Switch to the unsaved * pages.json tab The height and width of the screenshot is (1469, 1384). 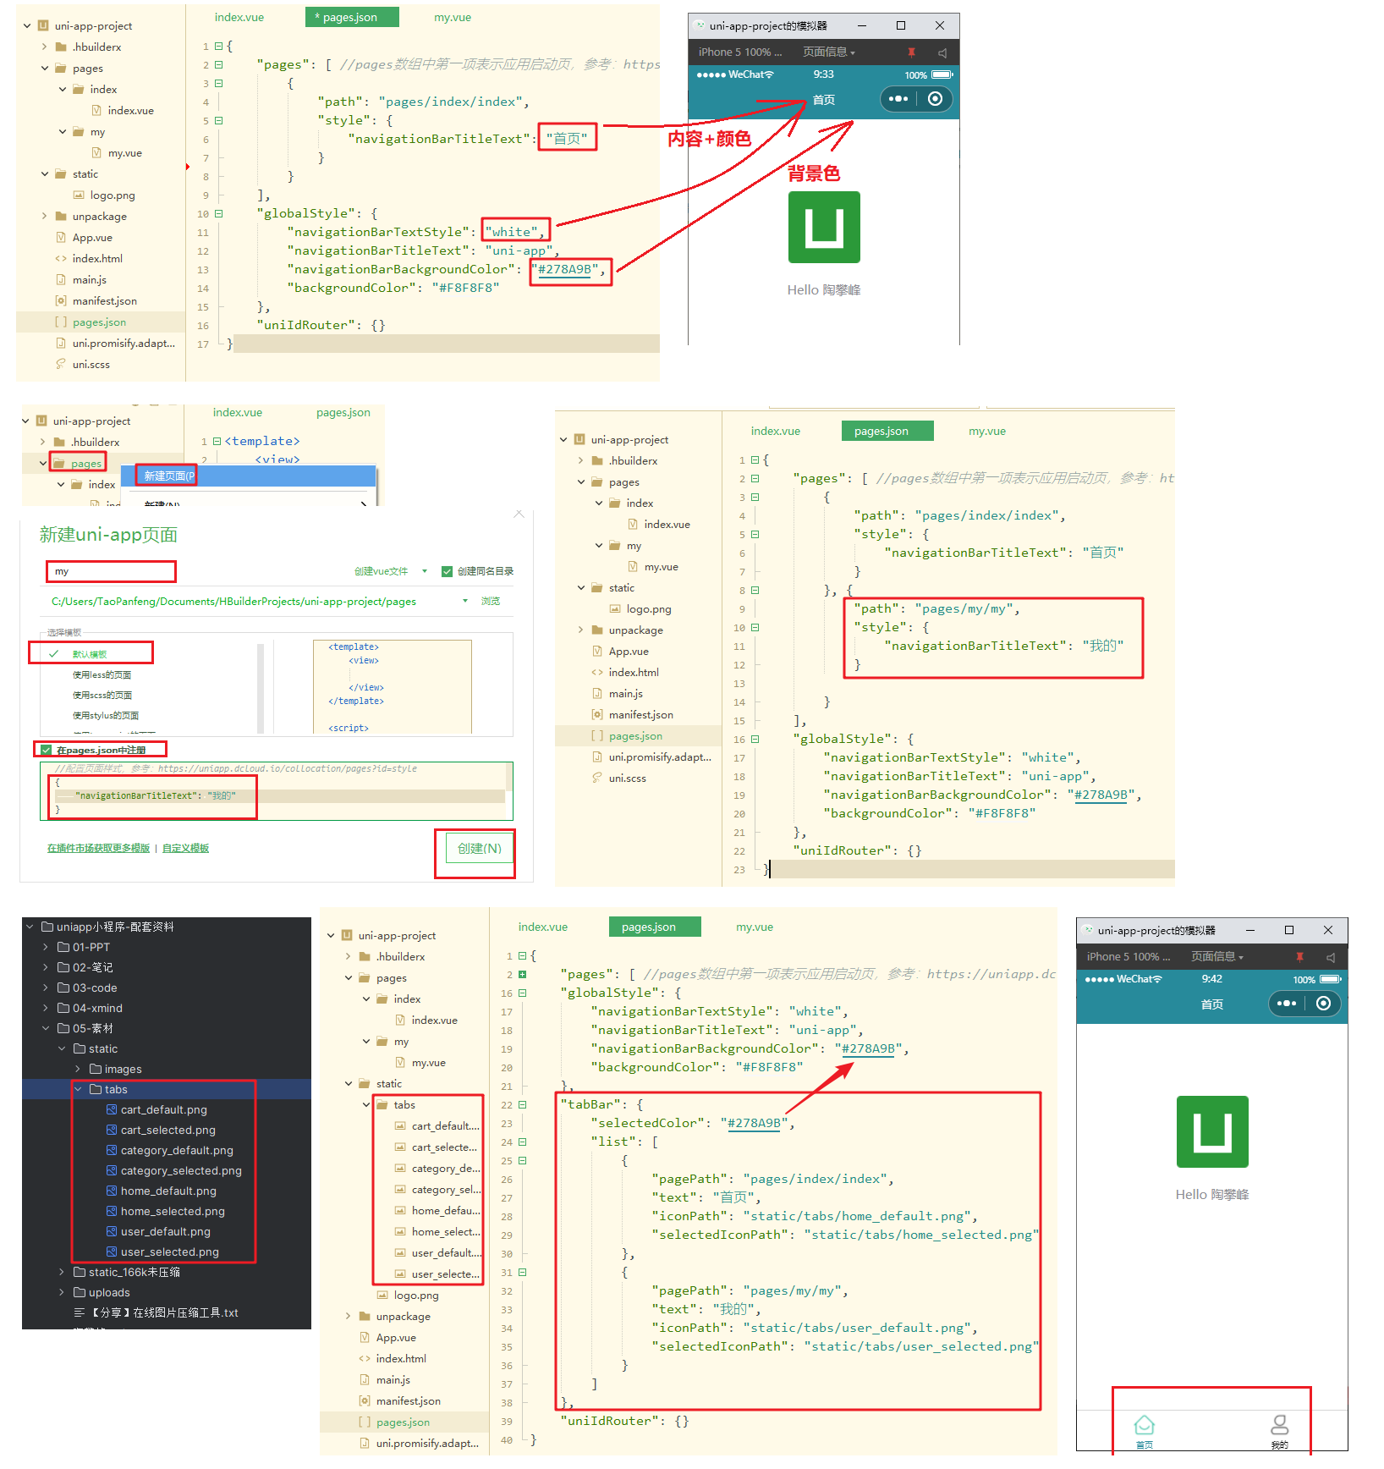tap(352, 17)
